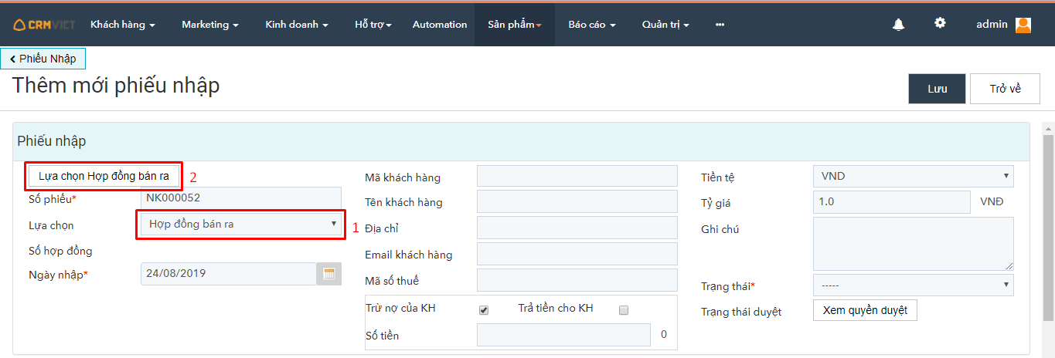This screenshot has width=1055, height=358.
Task: Expand the Sản phẩm menu
Action: click(515, 25)
